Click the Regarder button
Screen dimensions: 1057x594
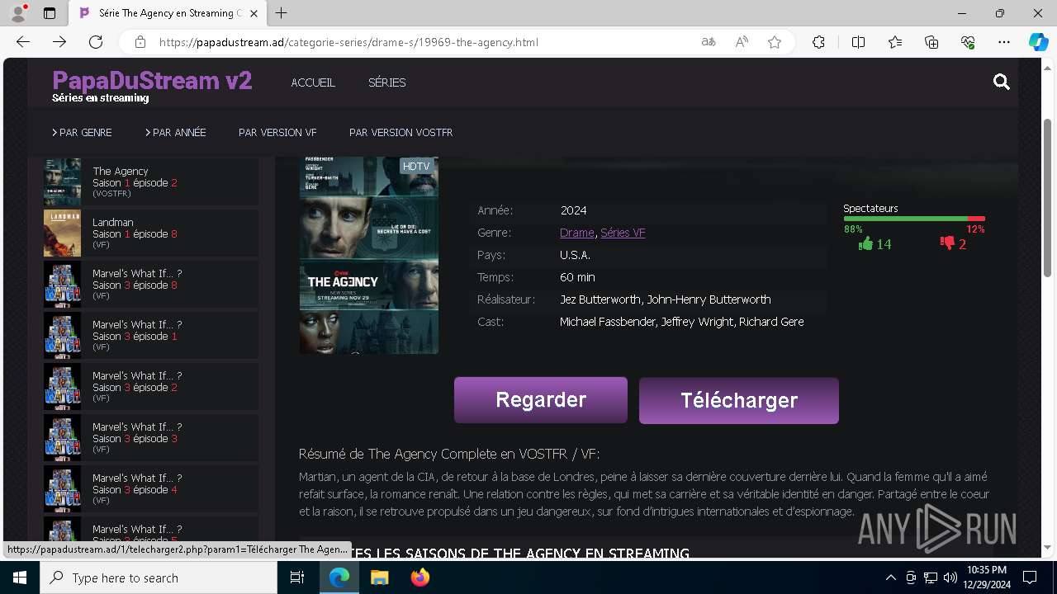(x=541, y=400)
